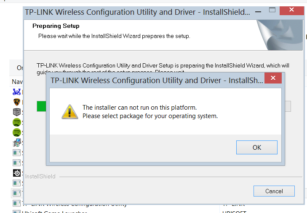Minimize the Preparing Setup wizard window

(258, 12)
